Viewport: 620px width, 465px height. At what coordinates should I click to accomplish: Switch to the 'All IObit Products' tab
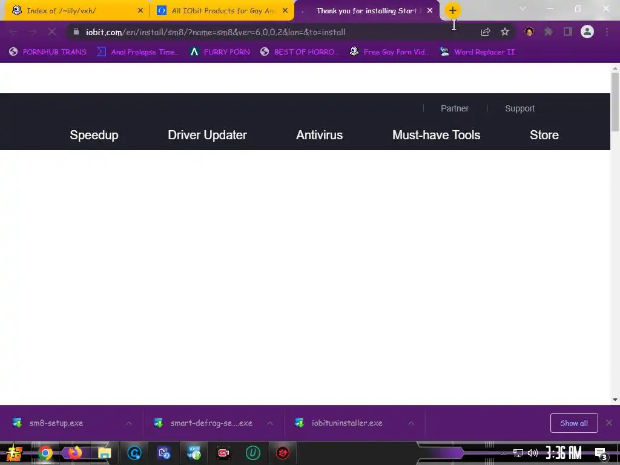222,11
